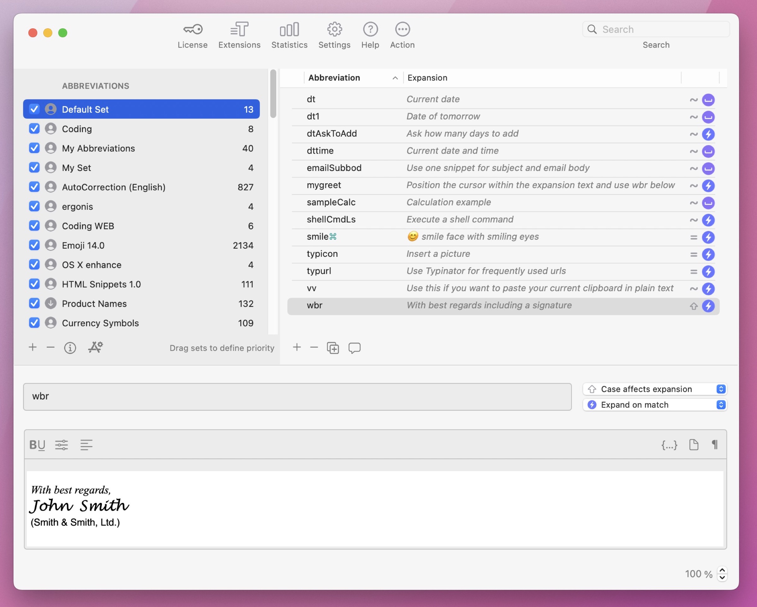Viewport: 757px width, 607px height.
Task: Increase zoom with the percentage stepper
Action: tap(722, 570)
